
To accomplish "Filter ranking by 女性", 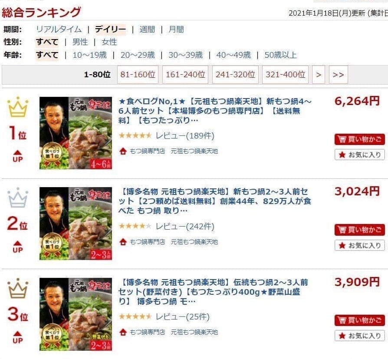I will point(109,42).
